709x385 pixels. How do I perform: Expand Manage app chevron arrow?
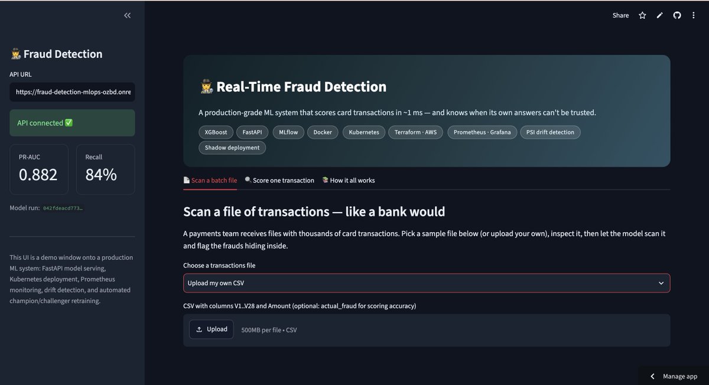(652, 376)
